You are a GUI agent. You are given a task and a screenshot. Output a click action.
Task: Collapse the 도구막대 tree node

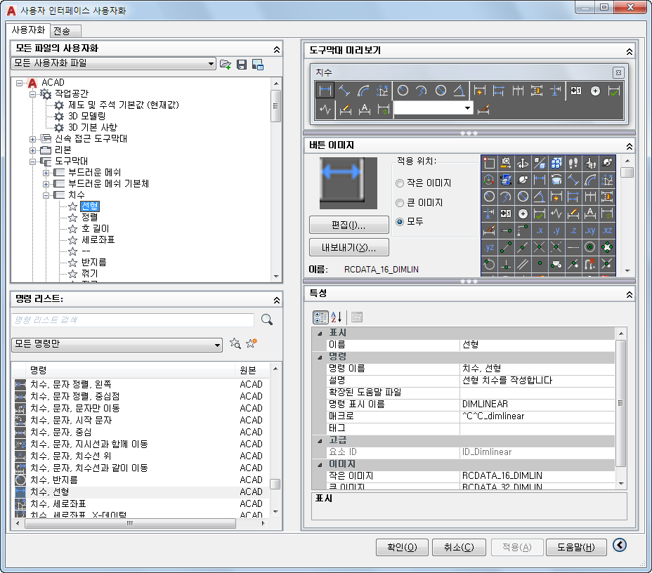(x=32, y=162)
